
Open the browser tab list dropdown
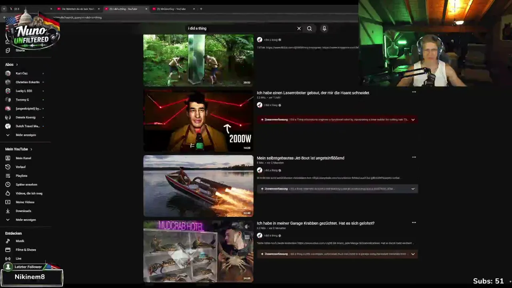[4, 9]
